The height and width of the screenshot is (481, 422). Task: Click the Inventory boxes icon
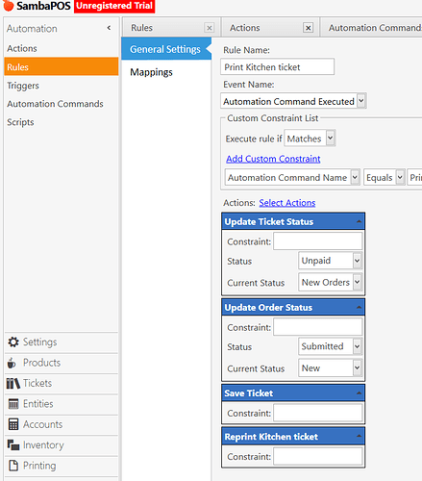[x=13, y=445]
